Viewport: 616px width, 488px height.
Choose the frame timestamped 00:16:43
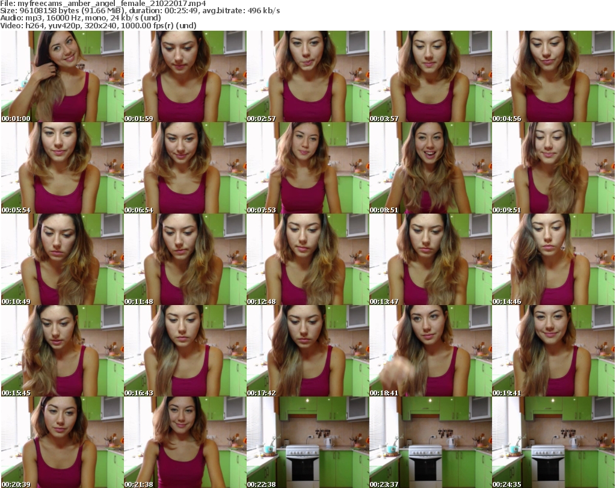point(185,351)
